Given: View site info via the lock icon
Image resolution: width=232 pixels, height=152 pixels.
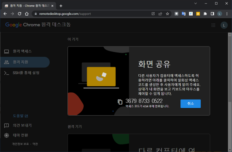Looking at the screenshot, I should [36, 14].
